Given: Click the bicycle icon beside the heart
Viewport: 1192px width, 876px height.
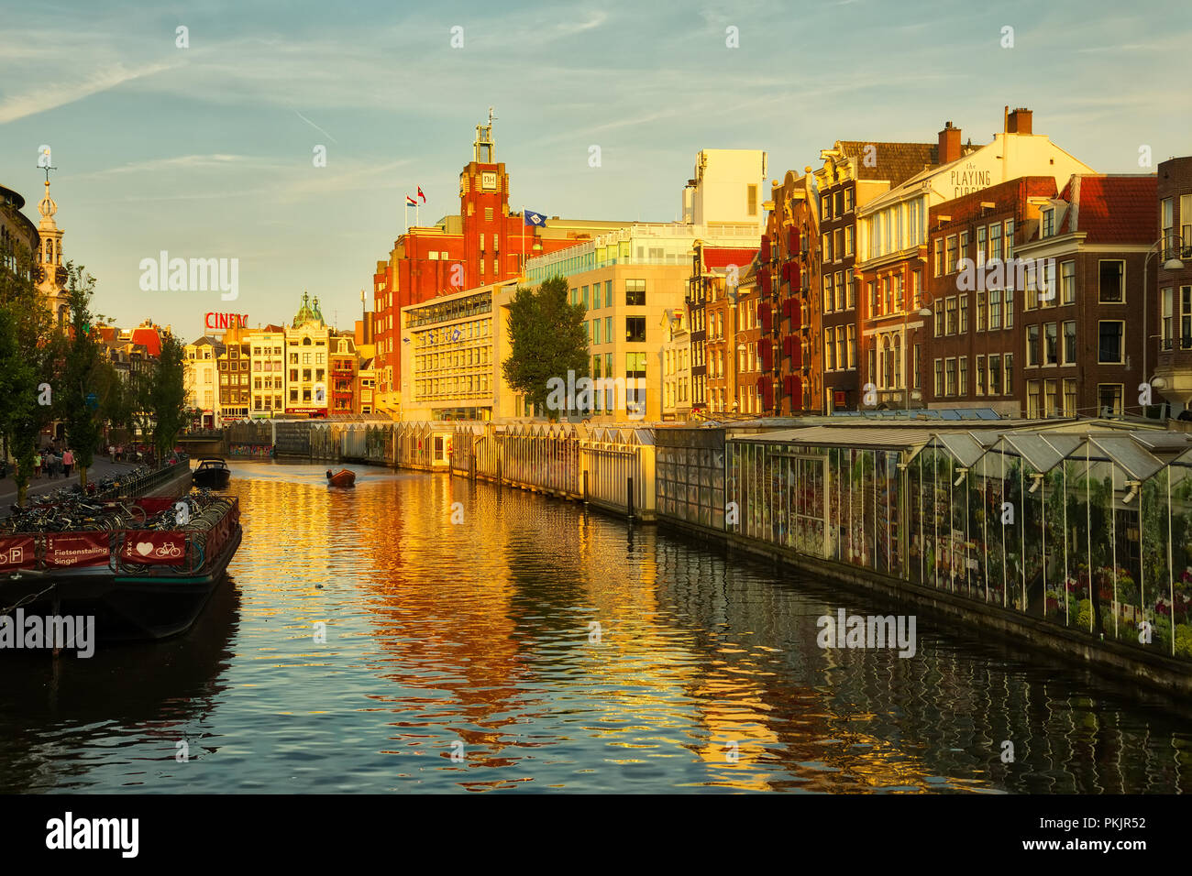Looking at the screenshot, I should (169, 550).
